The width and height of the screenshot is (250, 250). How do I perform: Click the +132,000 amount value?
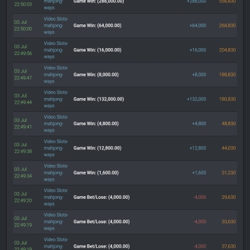(196, 99)
